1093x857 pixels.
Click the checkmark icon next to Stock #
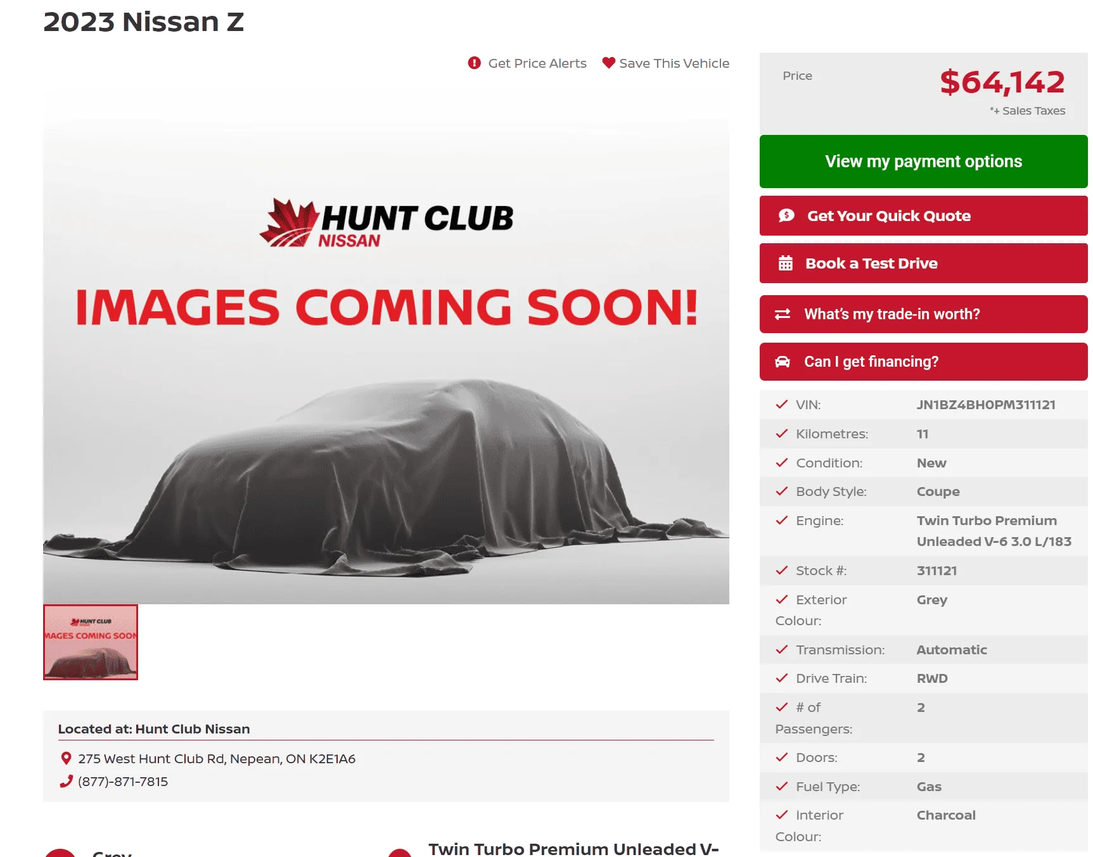(x=782, y=570)
